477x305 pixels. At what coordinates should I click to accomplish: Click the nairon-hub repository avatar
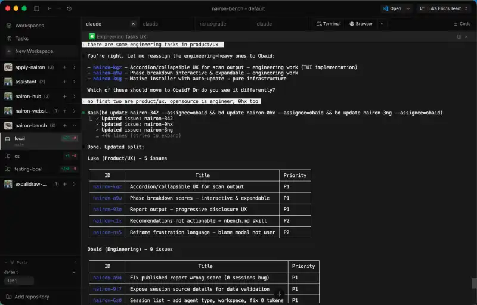(8, 97)
